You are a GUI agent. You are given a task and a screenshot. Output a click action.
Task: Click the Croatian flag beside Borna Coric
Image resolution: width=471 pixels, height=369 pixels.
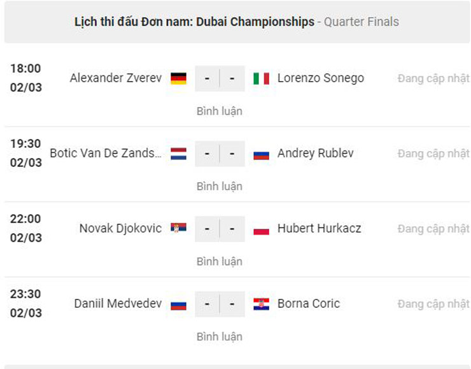click(x=261, y=304)
